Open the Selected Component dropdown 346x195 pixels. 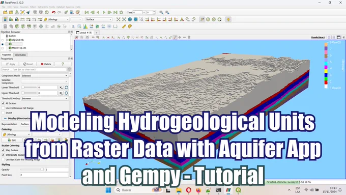(45, 81)
